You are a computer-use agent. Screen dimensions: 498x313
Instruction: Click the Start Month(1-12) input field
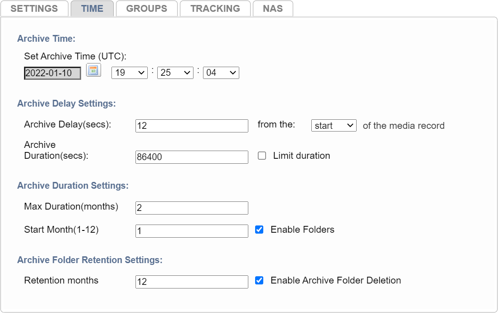(192, 231)
